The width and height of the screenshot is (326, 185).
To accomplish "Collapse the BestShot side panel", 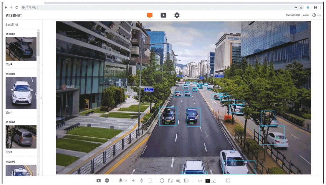I will click(x=41, y=98).
